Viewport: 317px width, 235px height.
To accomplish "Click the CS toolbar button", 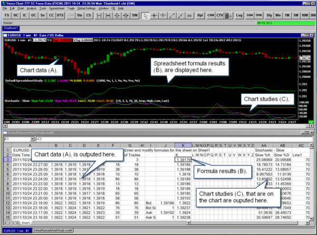I will 89,16.
